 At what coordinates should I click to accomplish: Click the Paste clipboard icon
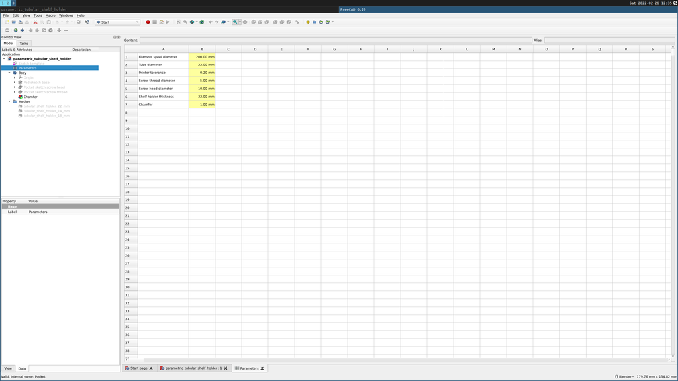(49, 22)
